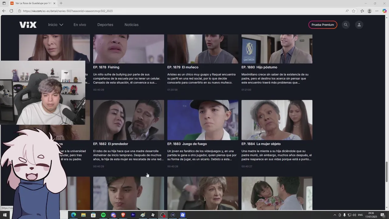The height and width of the screenshot is (219, 389).
Task: Show hidden system tray icons
Action: (335, 215)
